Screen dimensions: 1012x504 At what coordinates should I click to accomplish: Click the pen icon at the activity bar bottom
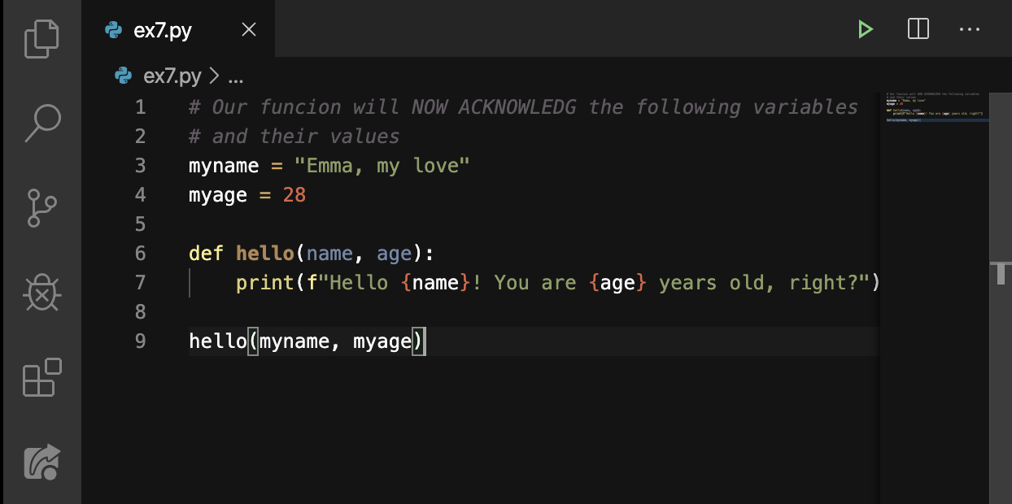point(41,461)
